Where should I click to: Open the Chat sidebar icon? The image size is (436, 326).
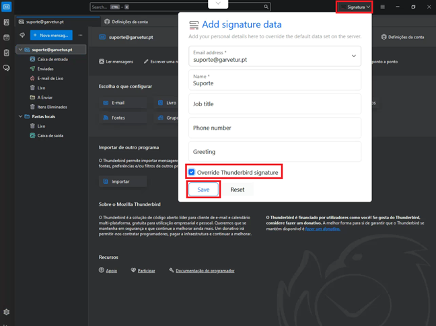[7, 68]
